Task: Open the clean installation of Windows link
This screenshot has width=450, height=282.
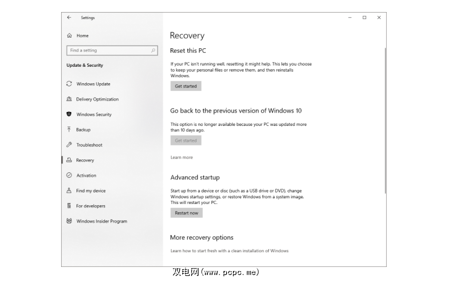Action: pyautogui.click(x=229, y=251)
